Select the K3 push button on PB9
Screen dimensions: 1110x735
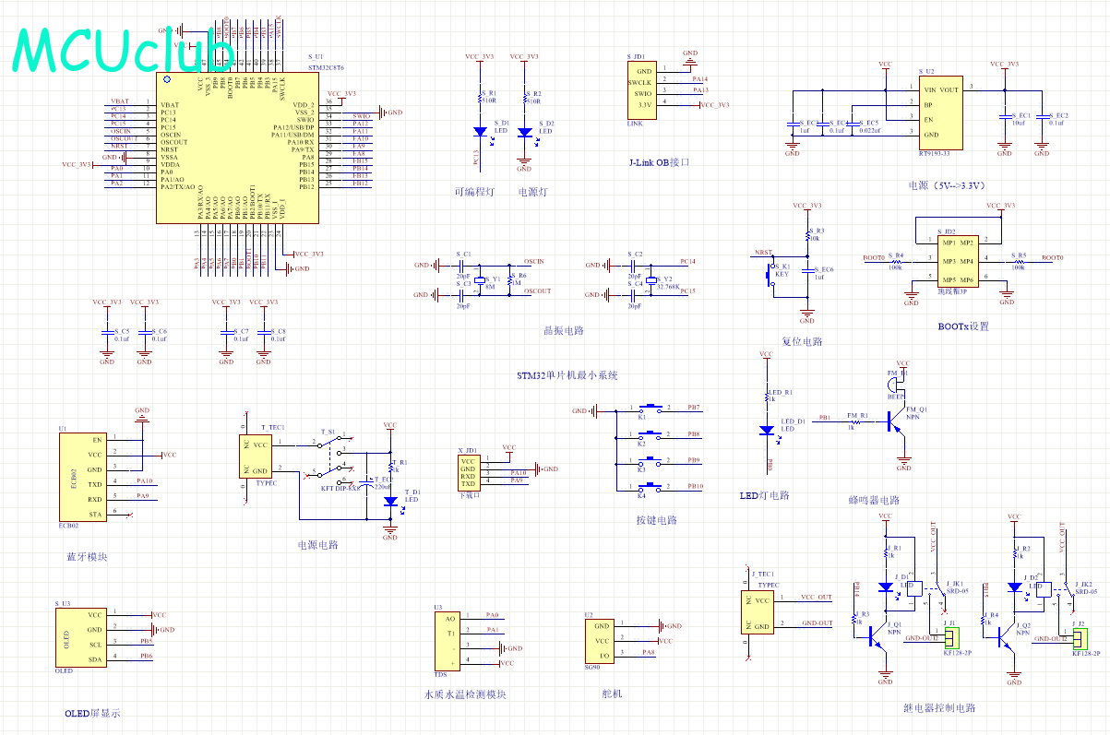pos(651,459)
